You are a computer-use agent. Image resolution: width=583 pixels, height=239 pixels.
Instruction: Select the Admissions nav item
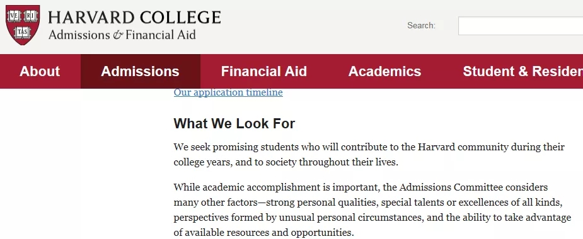(x=140, y=71)
